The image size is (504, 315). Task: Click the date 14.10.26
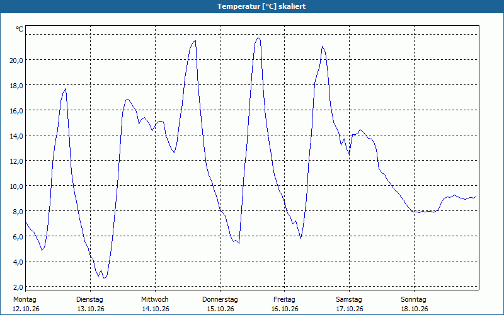[156, 309]
